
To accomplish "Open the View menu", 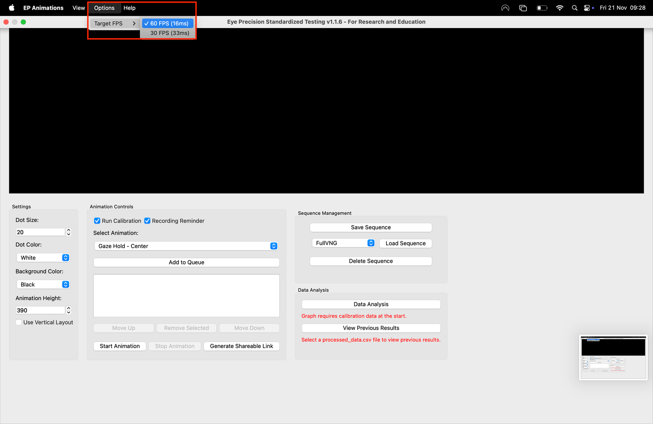I will [78, 8].
